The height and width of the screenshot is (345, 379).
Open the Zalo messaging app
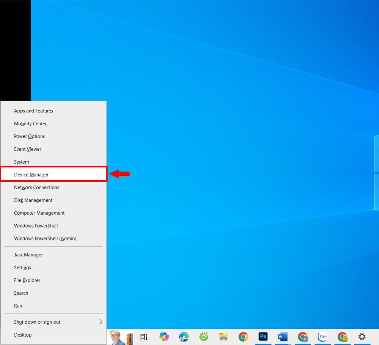tap(323, 337)
